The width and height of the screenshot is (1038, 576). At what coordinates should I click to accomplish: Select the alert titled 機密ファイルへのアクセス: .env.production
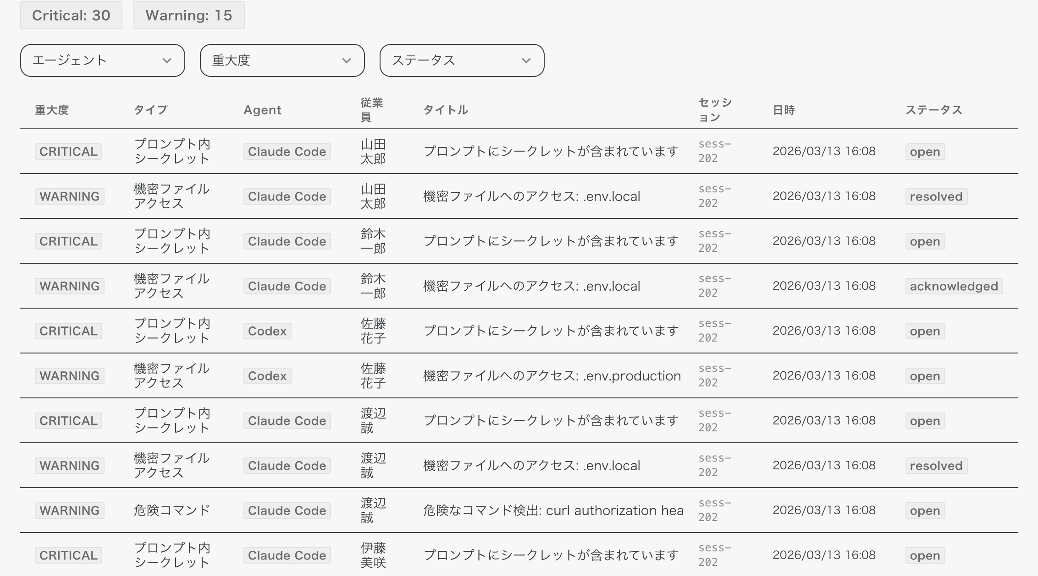point(551,376)
